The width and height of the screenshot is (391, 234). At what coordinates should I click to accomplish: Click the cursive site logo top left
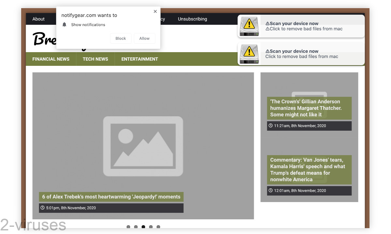coord(44,39)
